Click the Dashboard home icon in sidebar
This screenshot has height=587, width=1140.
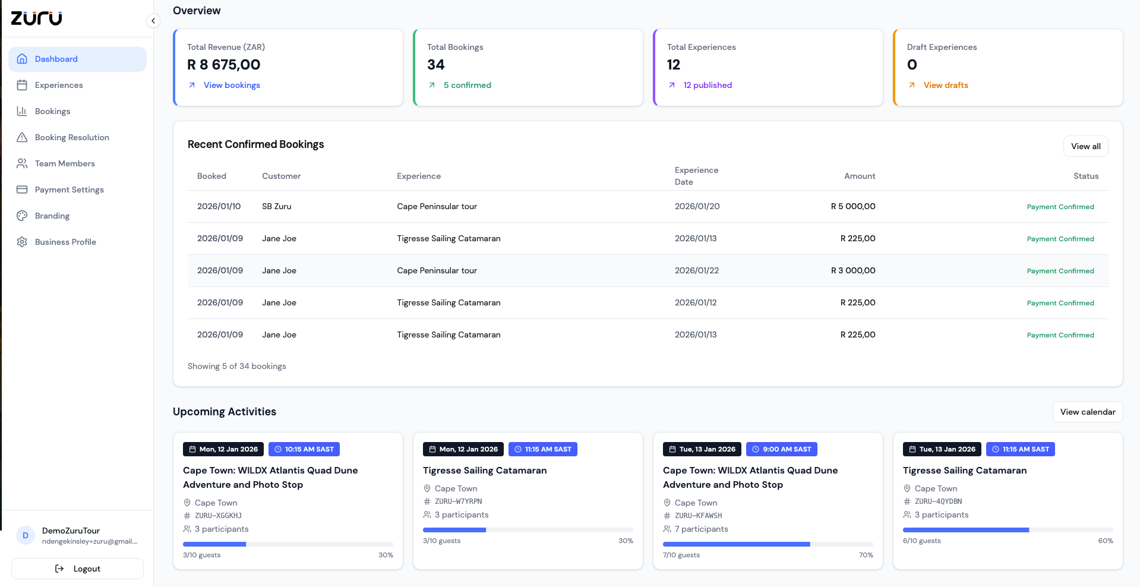pyautogui.click(x=22, y=59)
